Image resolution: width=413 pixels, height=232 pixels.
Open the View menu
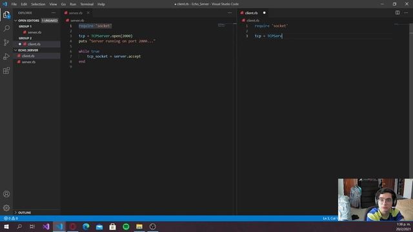click(x=53, y=5)
